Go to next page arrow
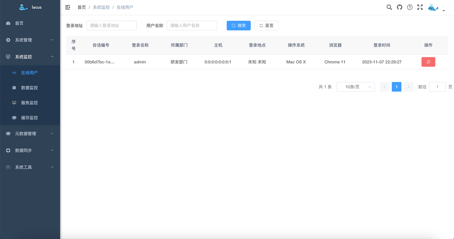Image resolution: width=454 pixels, height=239 pixels. click(409, 87)
